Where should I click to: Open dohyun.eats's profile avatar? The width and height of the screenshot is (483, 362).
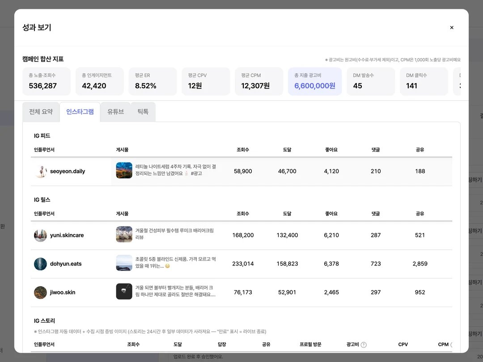click(x=40, y=264)
